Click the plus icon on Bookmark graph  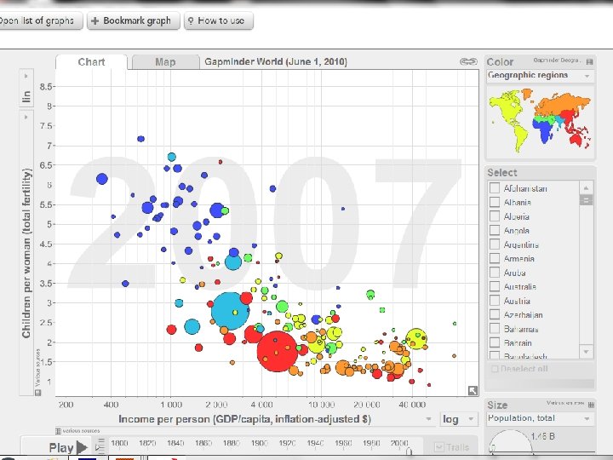tap(95, 20)
